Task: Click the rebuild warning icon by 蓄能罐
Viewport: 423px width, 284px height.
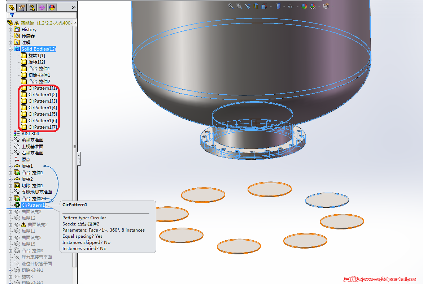Action: 17,23
